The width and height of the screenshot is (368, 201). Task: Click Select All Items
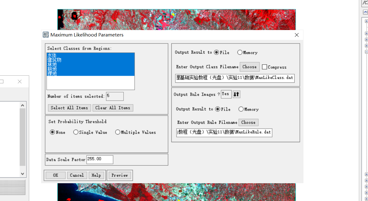[x=69, y=108]
